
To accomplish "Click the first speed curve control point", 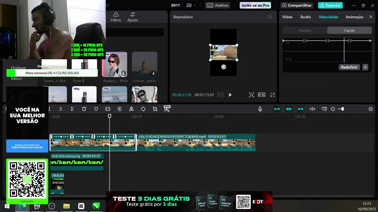I will click(305, 41).
